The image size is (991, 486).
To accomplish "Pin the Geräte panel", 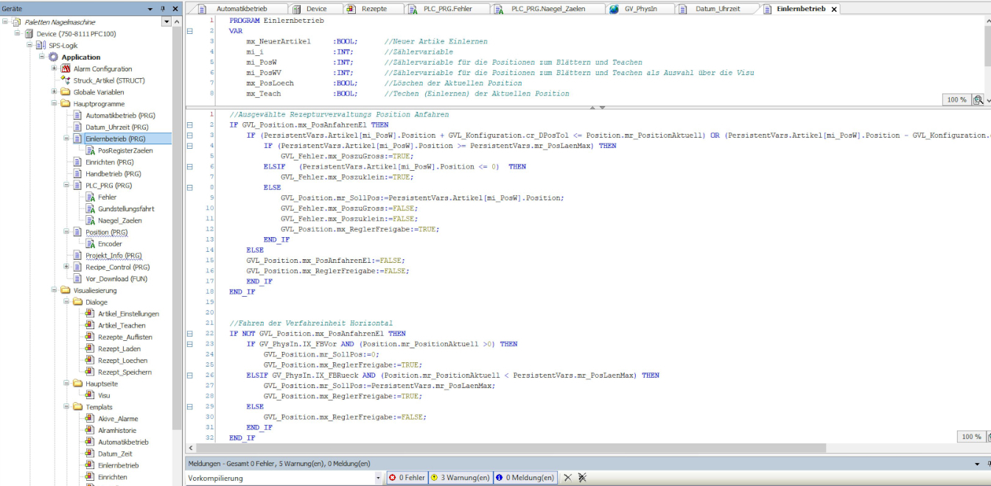I will [x=163, y=8].
